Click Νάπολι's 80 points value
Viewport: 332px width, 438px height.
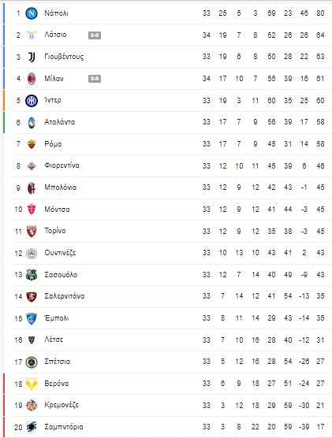point(320,13)
